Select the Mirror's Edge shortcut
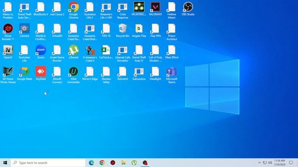This screenshot has width=298, height=167. (90, 73)
